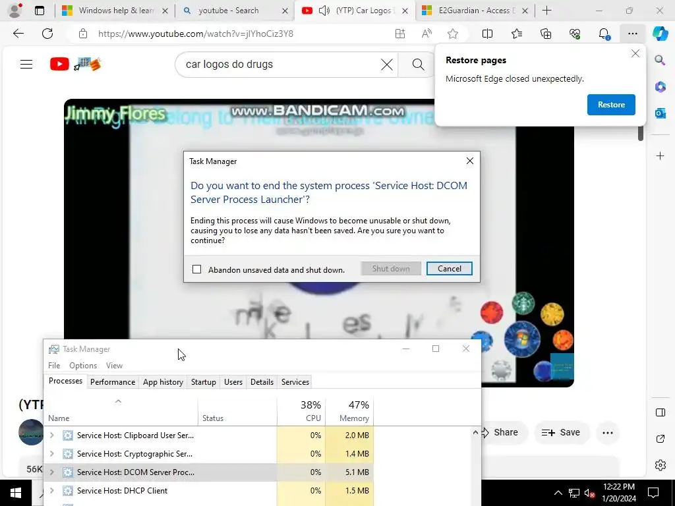This screenshot has width=675, height=506.
Task: Start Read aloud from address bar
Action: 426,34
